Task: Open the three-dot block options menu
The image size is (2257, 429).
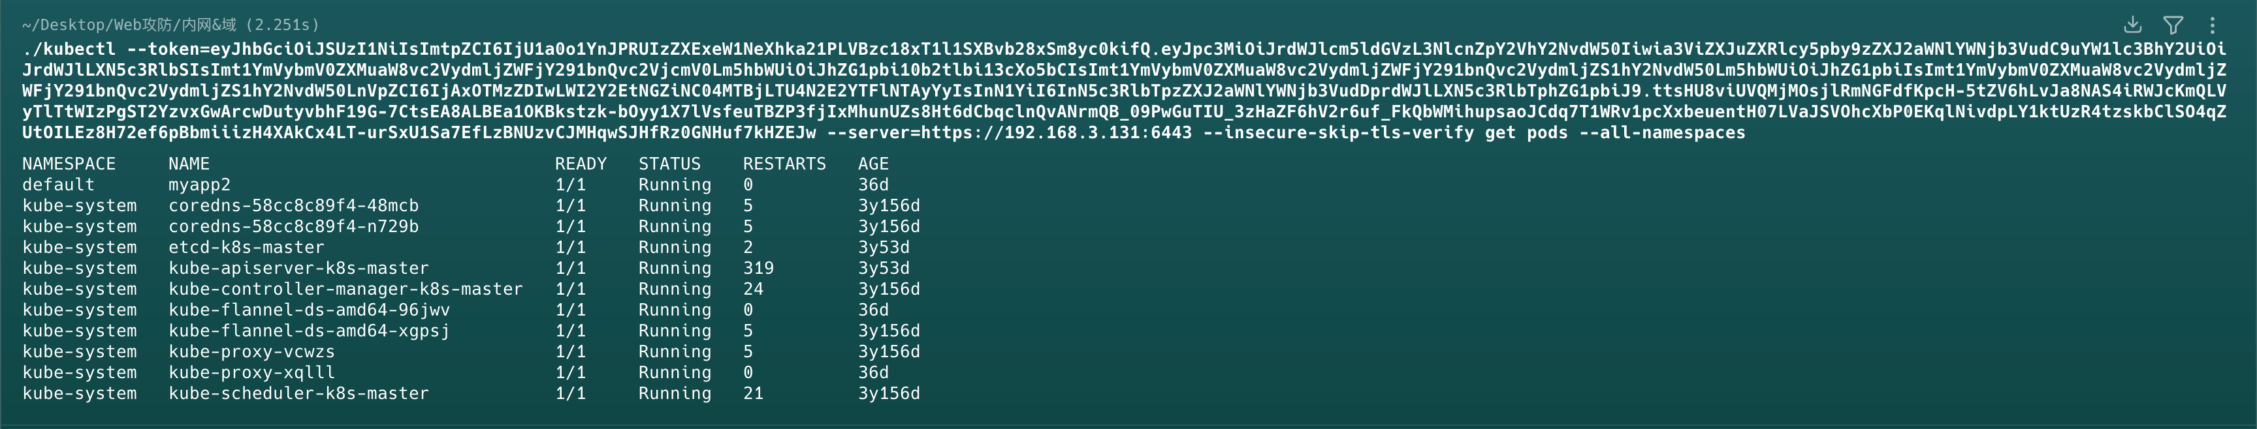Action: click(x=2213, y=25)
